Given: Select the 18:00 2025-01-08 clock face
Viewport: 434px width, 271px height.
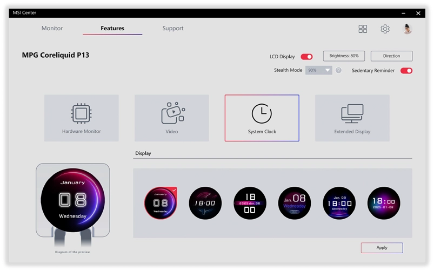Looking at the screenshot, I should pyautogui.click(x=384, y=203).
